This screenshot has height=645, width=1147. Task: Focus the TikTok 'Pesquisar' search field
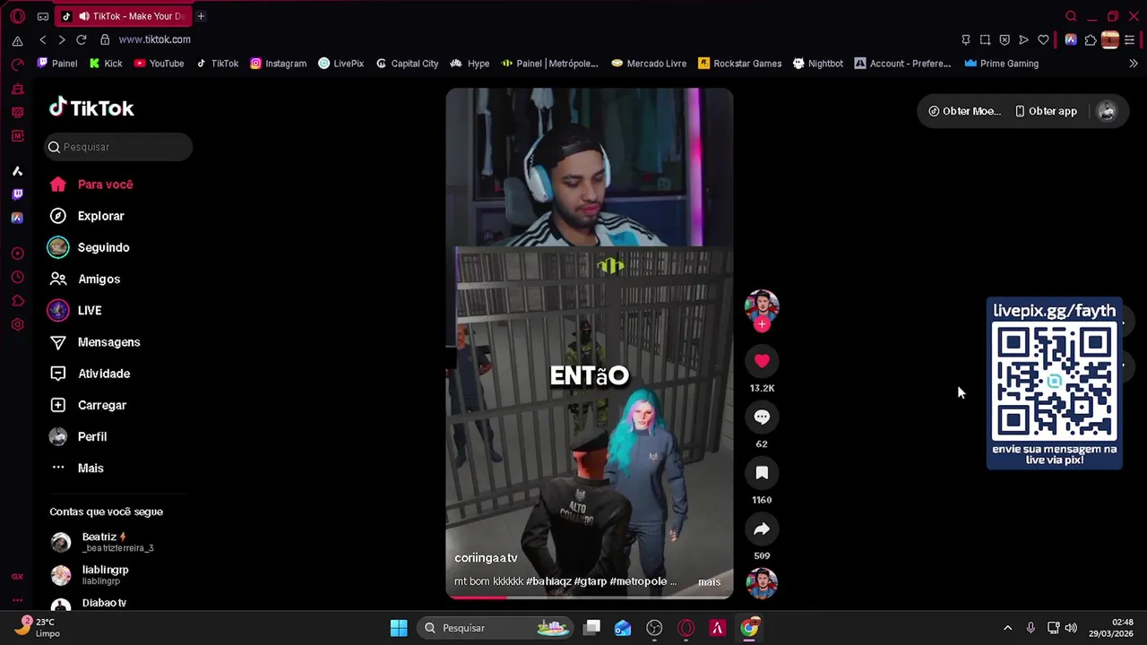pyautogui.click(x=118, y=147)
